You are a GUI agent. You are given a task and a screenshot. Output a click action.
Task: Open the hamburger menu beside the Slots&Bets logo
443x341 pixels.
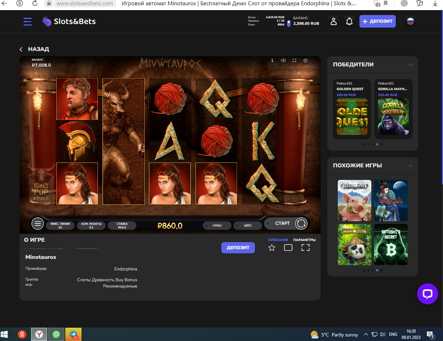(x=28, y=22)
